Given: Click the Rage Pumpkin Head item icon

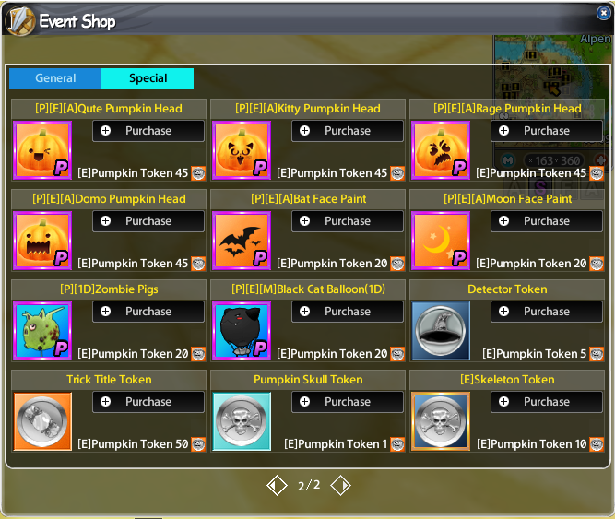Looking at the screenshot, I should (x=441, y=150).
